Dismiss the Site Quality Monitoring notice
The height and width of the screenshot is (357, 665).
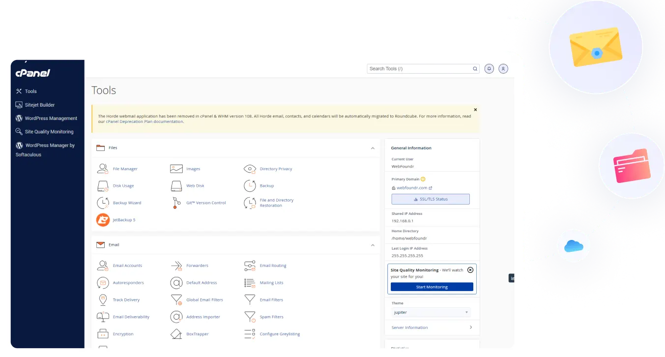(470, 270)
